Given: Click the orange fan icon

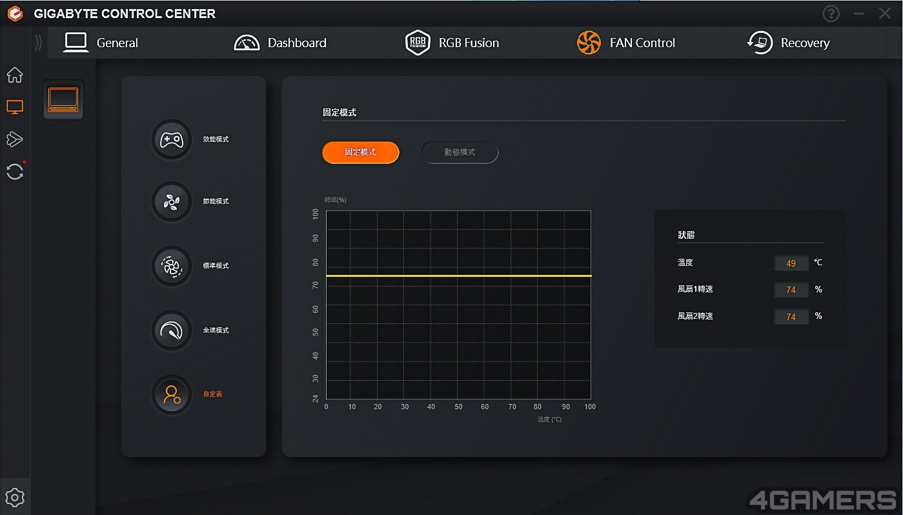Looking at the screenshot, I should pyautogui.click(x=589, y=43).
